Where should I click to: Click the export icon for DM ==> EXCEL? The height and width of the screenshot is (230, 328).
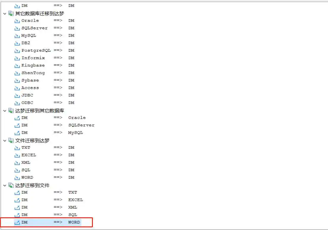pyautogui.click(x=17, y=200)
